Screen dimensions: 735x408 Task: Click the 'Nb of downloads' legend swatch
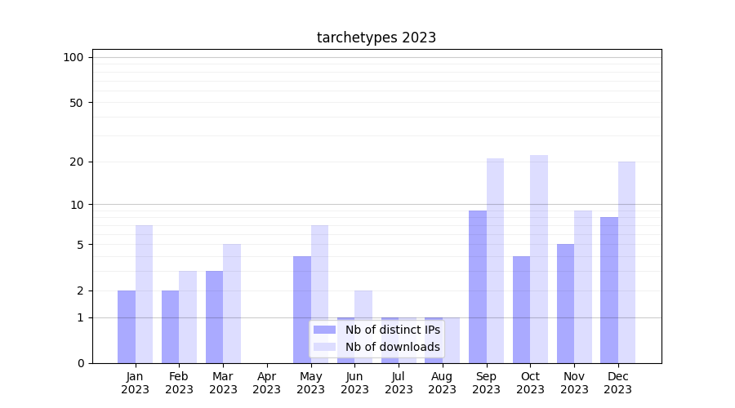(324, 347)
